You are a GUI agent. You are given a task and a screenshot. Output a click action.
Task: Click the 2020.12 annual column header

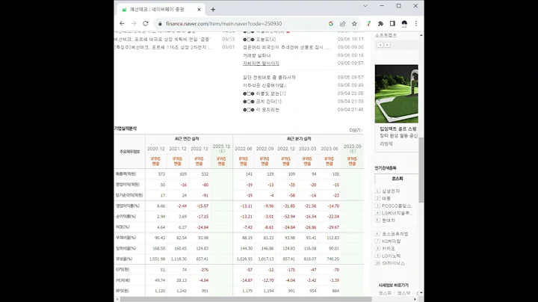click(x=155, y=149)
